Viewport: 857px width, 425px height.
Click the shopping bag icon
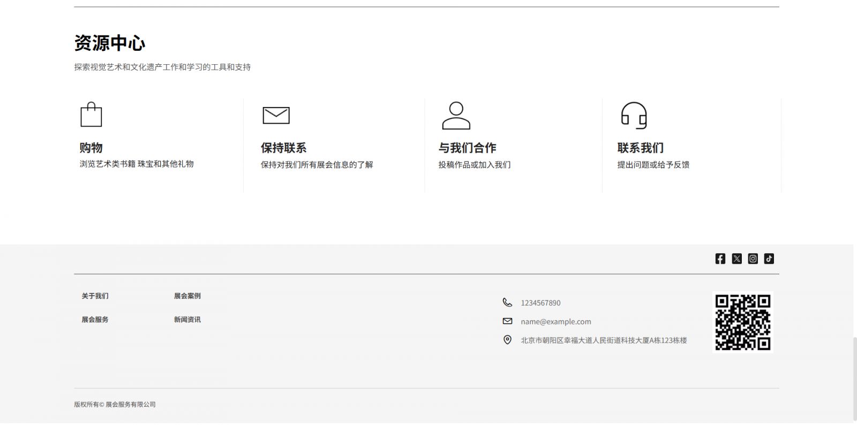[x=91, y=115]
